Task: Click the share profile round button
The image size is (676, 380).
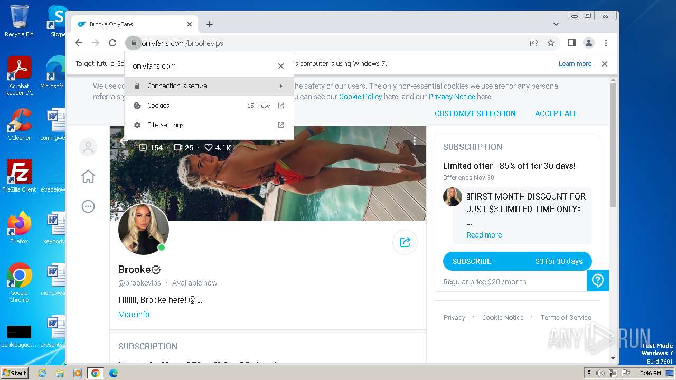Action: [405, 242]
